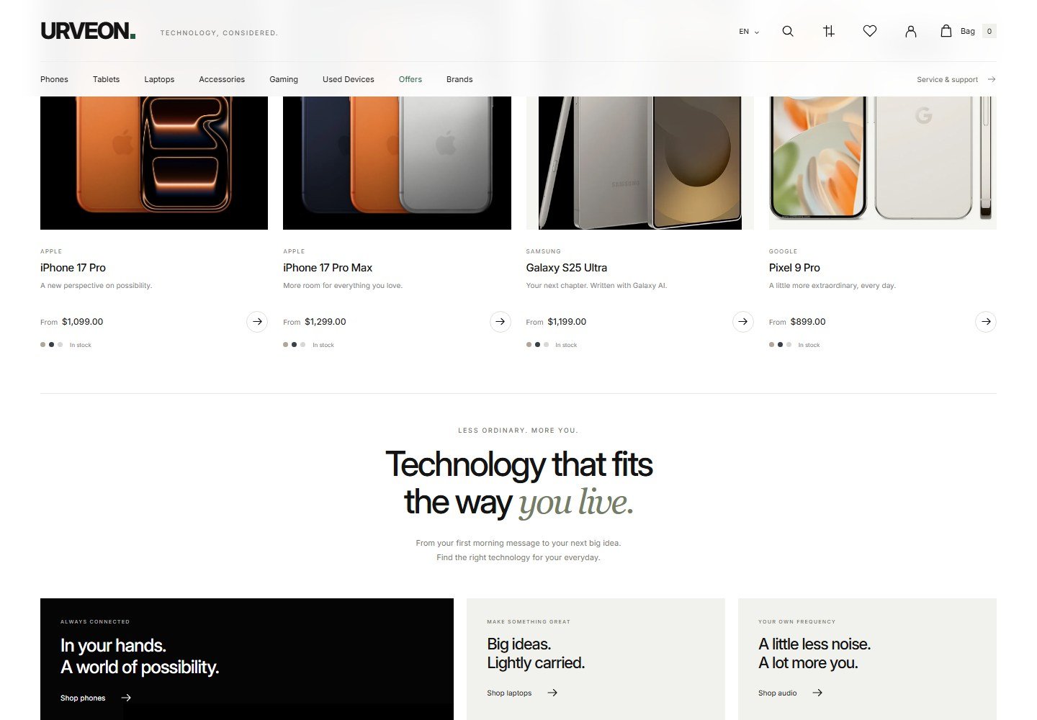Click the Shop audio link
Image resolution: width=1037 pixels, height=720 pixels.
click(777, 693)
